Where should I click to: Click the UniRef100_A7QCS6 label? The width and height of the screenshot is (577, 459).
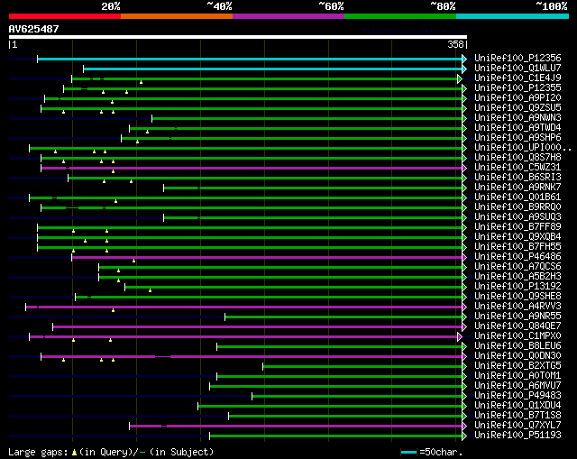517,267
